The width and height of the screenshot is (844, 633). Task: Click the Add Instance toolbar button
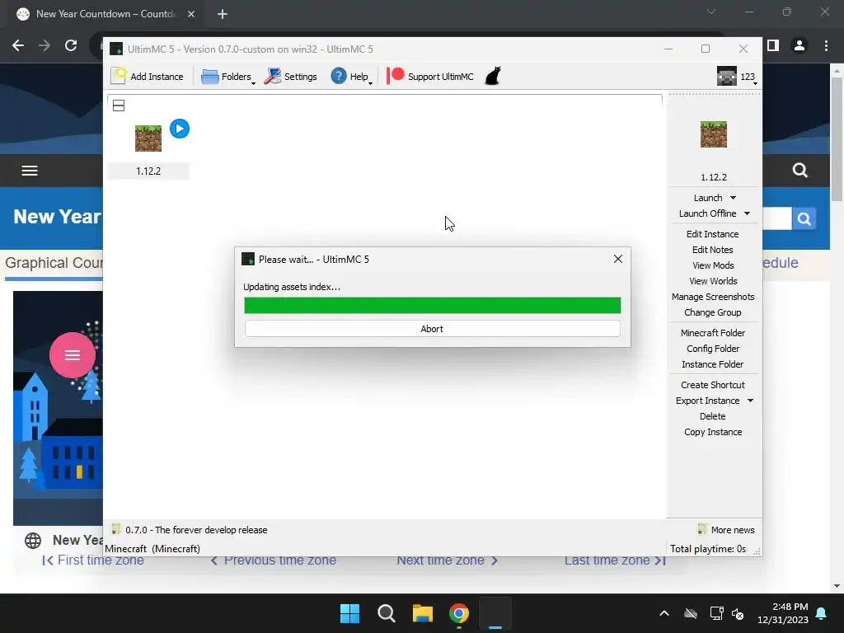click(x=147, y=77)
